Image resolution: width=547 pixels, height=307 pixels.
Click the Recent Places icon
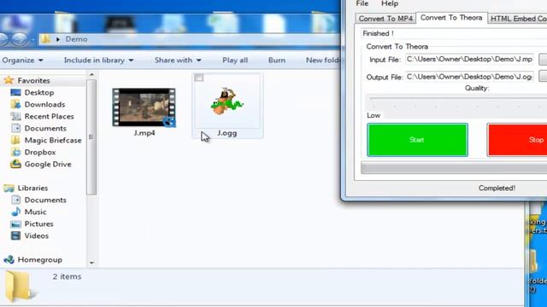click(x=15, y=116)
